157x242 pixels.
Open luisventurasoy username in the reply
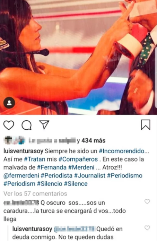[x=32, y=229]
